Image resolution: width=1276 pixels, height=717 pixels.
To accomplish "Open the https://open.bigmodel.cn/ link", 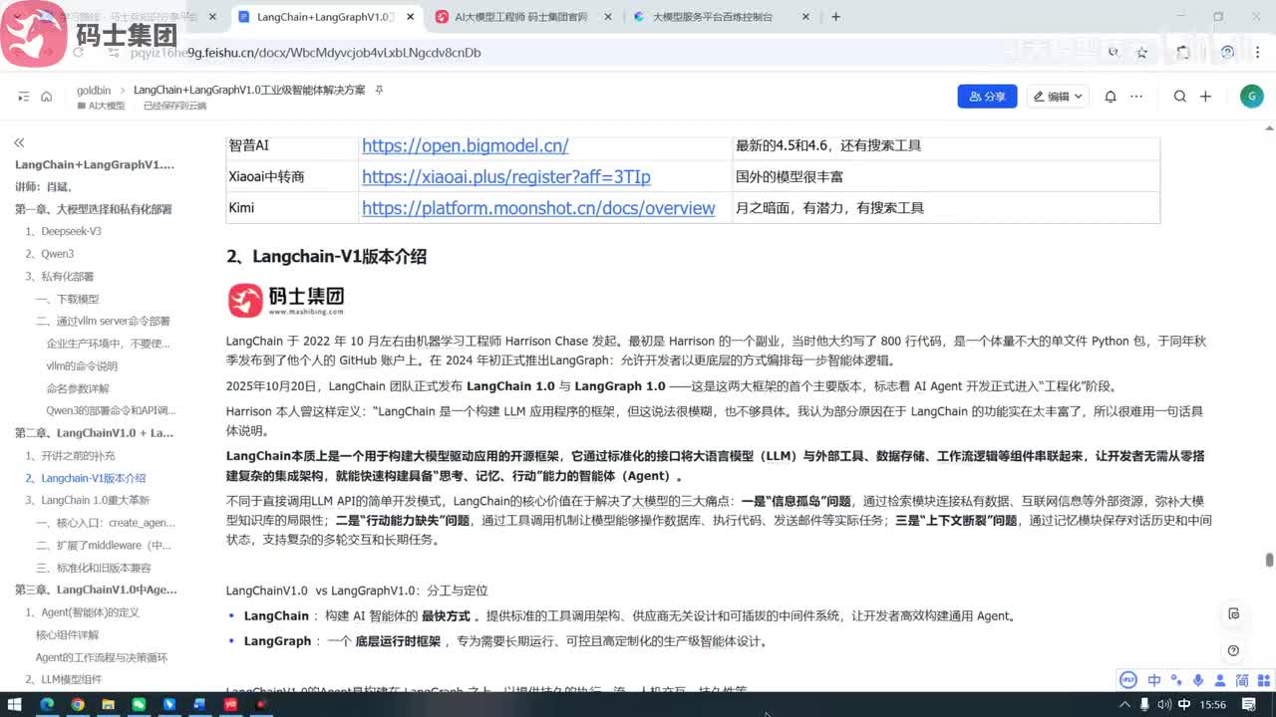I will pyautogui.click(x=465, y=145).
